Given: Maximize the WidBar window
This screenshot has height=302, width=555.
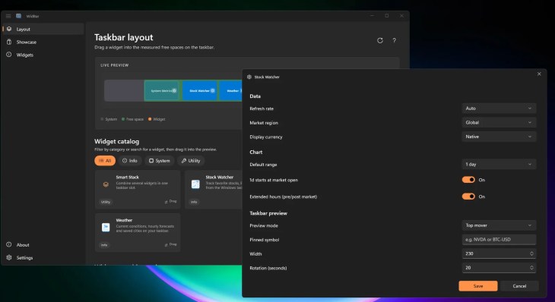Looking at the screenshot, I should point(387,16).
